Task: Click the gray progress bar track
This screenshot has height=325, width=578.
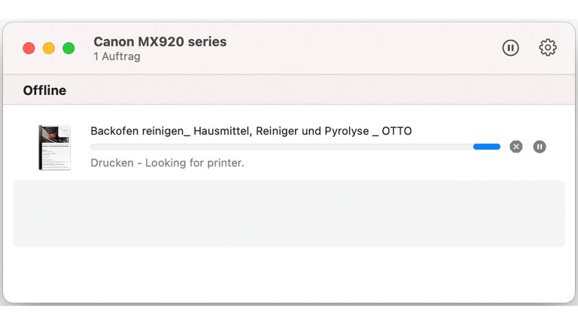Action: coord(278,147)
